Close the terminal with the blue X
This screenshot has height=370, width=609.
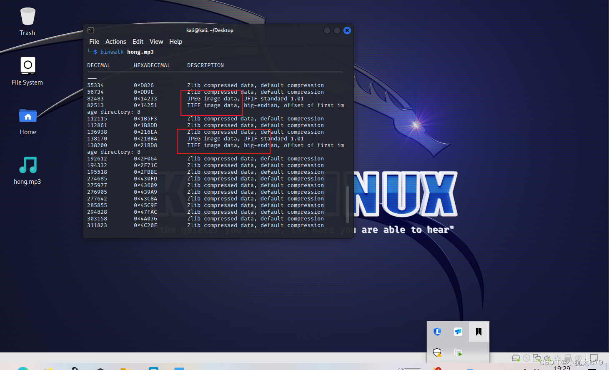[347, 30]
